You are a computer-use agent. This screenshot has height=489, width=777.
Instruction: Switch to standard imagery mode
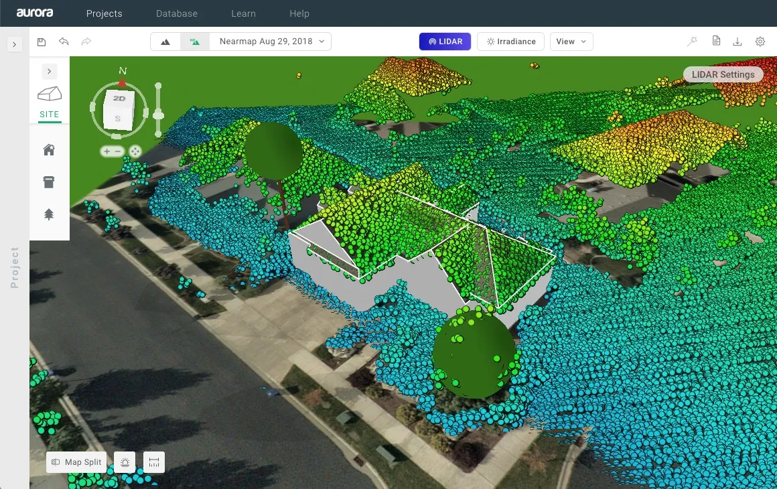click(165, 42)
